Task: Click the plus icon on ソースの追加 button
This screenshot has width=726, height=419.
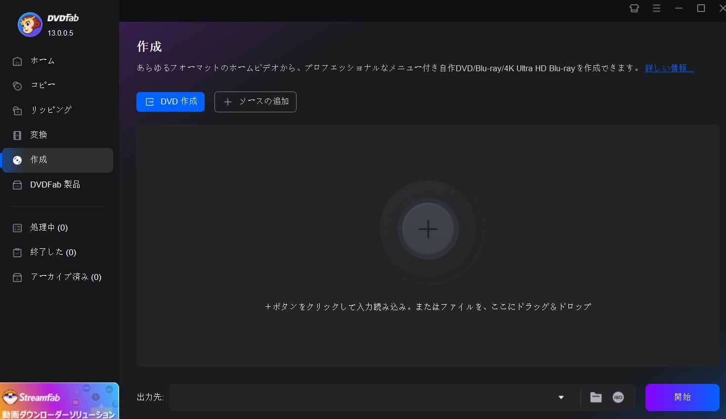Action: coord(228,102)
